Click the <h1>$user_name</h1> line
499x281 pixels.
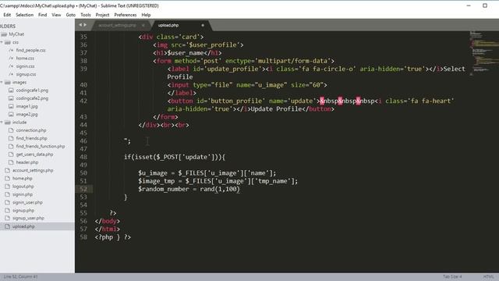[x=187, y=53]
